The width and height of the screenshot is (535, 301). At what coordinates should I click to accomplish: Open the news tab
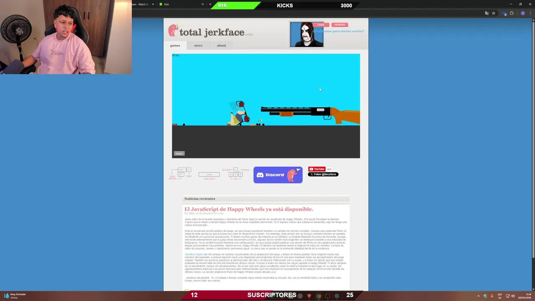[198, 46]
